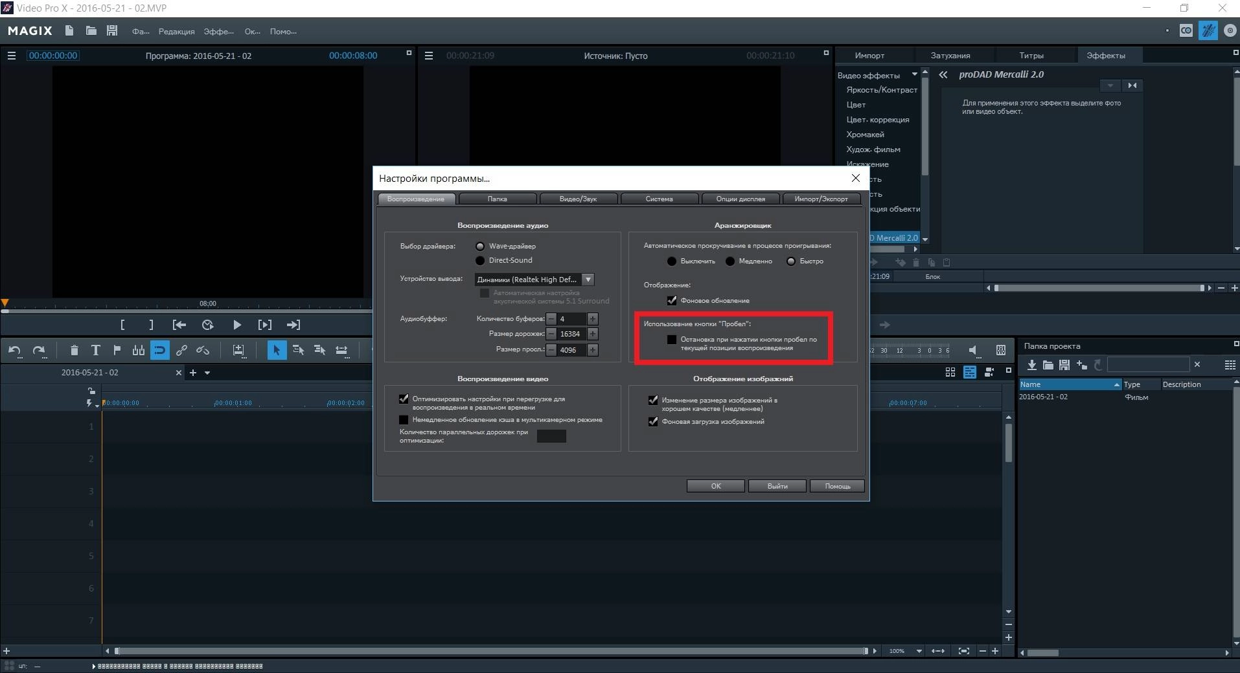This screenshot has height=673, width=1240.
Task: Open the zoom 100% dropdown arrow
Action: point(919,651)
